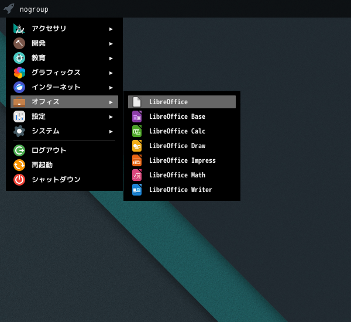Open the 開発 menu entry
The height and width of the screenshot is (322, 351).
[64, 43]
